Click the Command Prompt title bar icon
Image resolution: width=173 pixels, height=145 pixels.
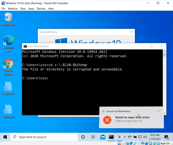pyautogui.click(x=25, y=46)
